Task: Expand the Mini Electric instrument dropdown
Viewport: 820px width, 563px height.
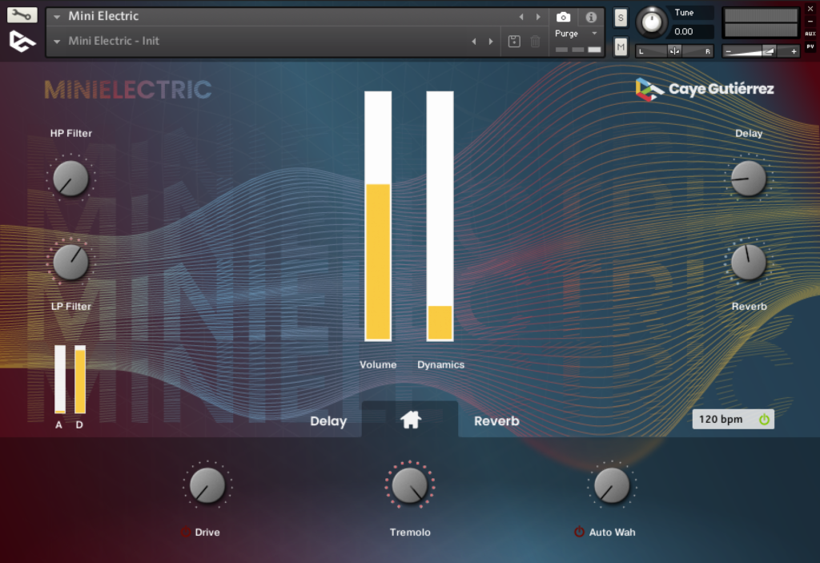Action: click(x=57, y=17)
